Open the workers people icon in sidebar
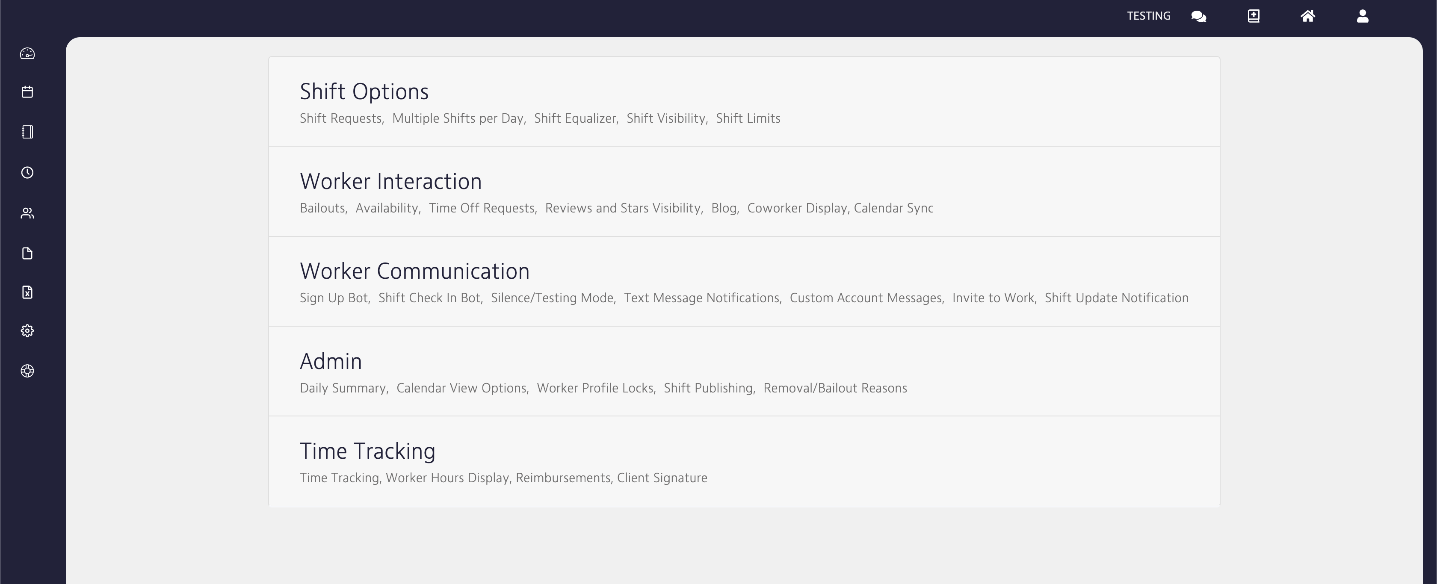 coord(27,214)
